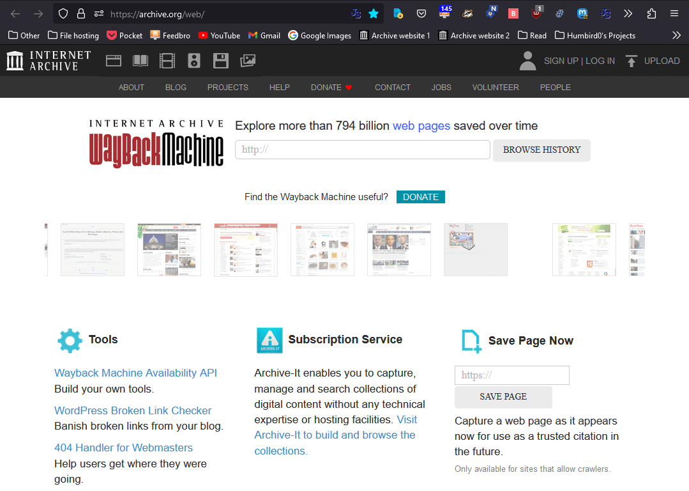Go to the BLOG nav item
The image size is (689, 491).
point(176,87)
